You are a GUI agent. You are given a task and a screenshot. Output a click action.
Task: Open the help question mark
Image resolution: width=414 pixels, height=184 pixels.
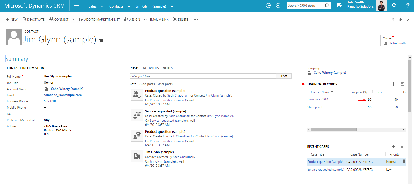point(408,5)
